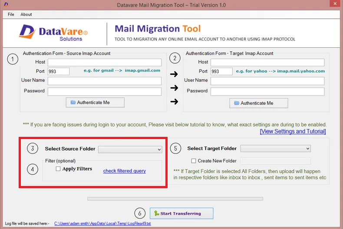Expand the Select Target Folder dropdown
Viewport: 343px width, 229px height.
[275, 149]
